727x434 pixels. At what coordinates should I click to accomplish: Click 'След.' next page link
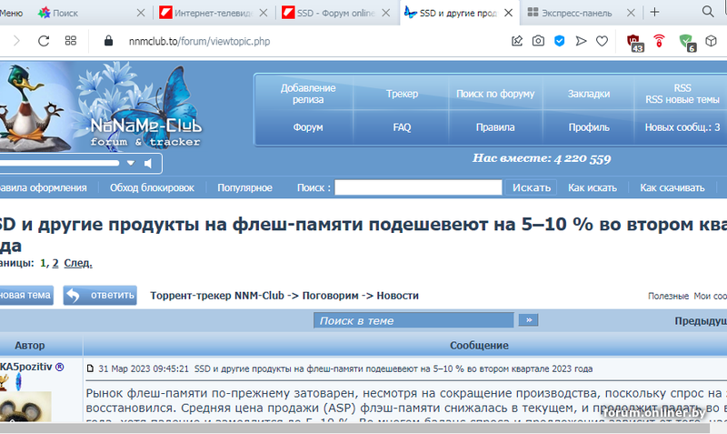point(78,263)
